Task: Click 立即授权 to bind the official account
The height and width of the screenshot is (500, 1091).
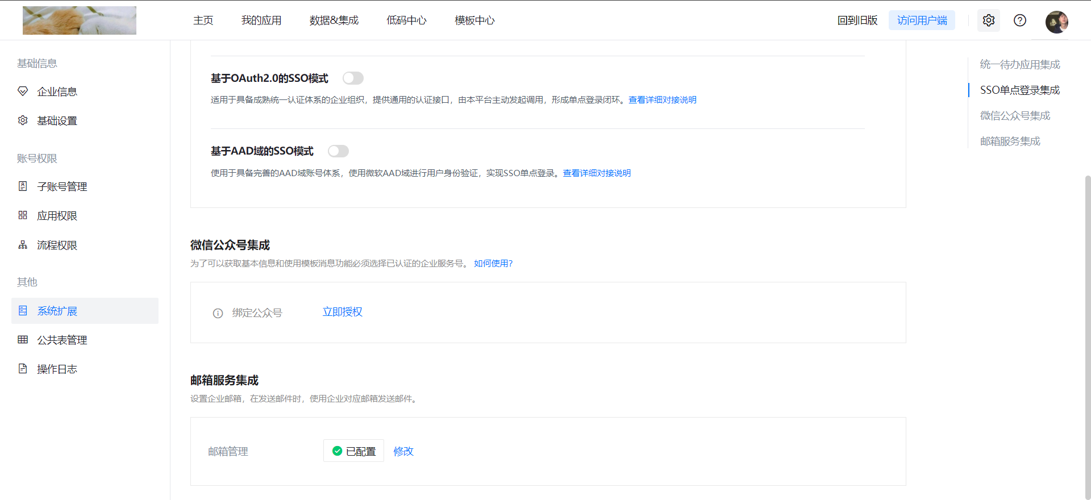Action: click(x=342, y=312)
